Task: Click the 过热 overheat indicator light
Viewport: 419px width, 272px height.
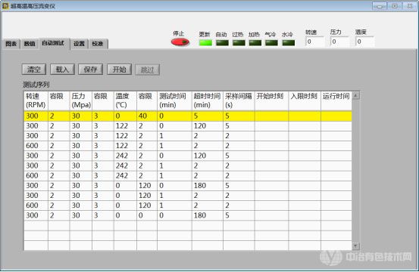Action: (239, 42)
